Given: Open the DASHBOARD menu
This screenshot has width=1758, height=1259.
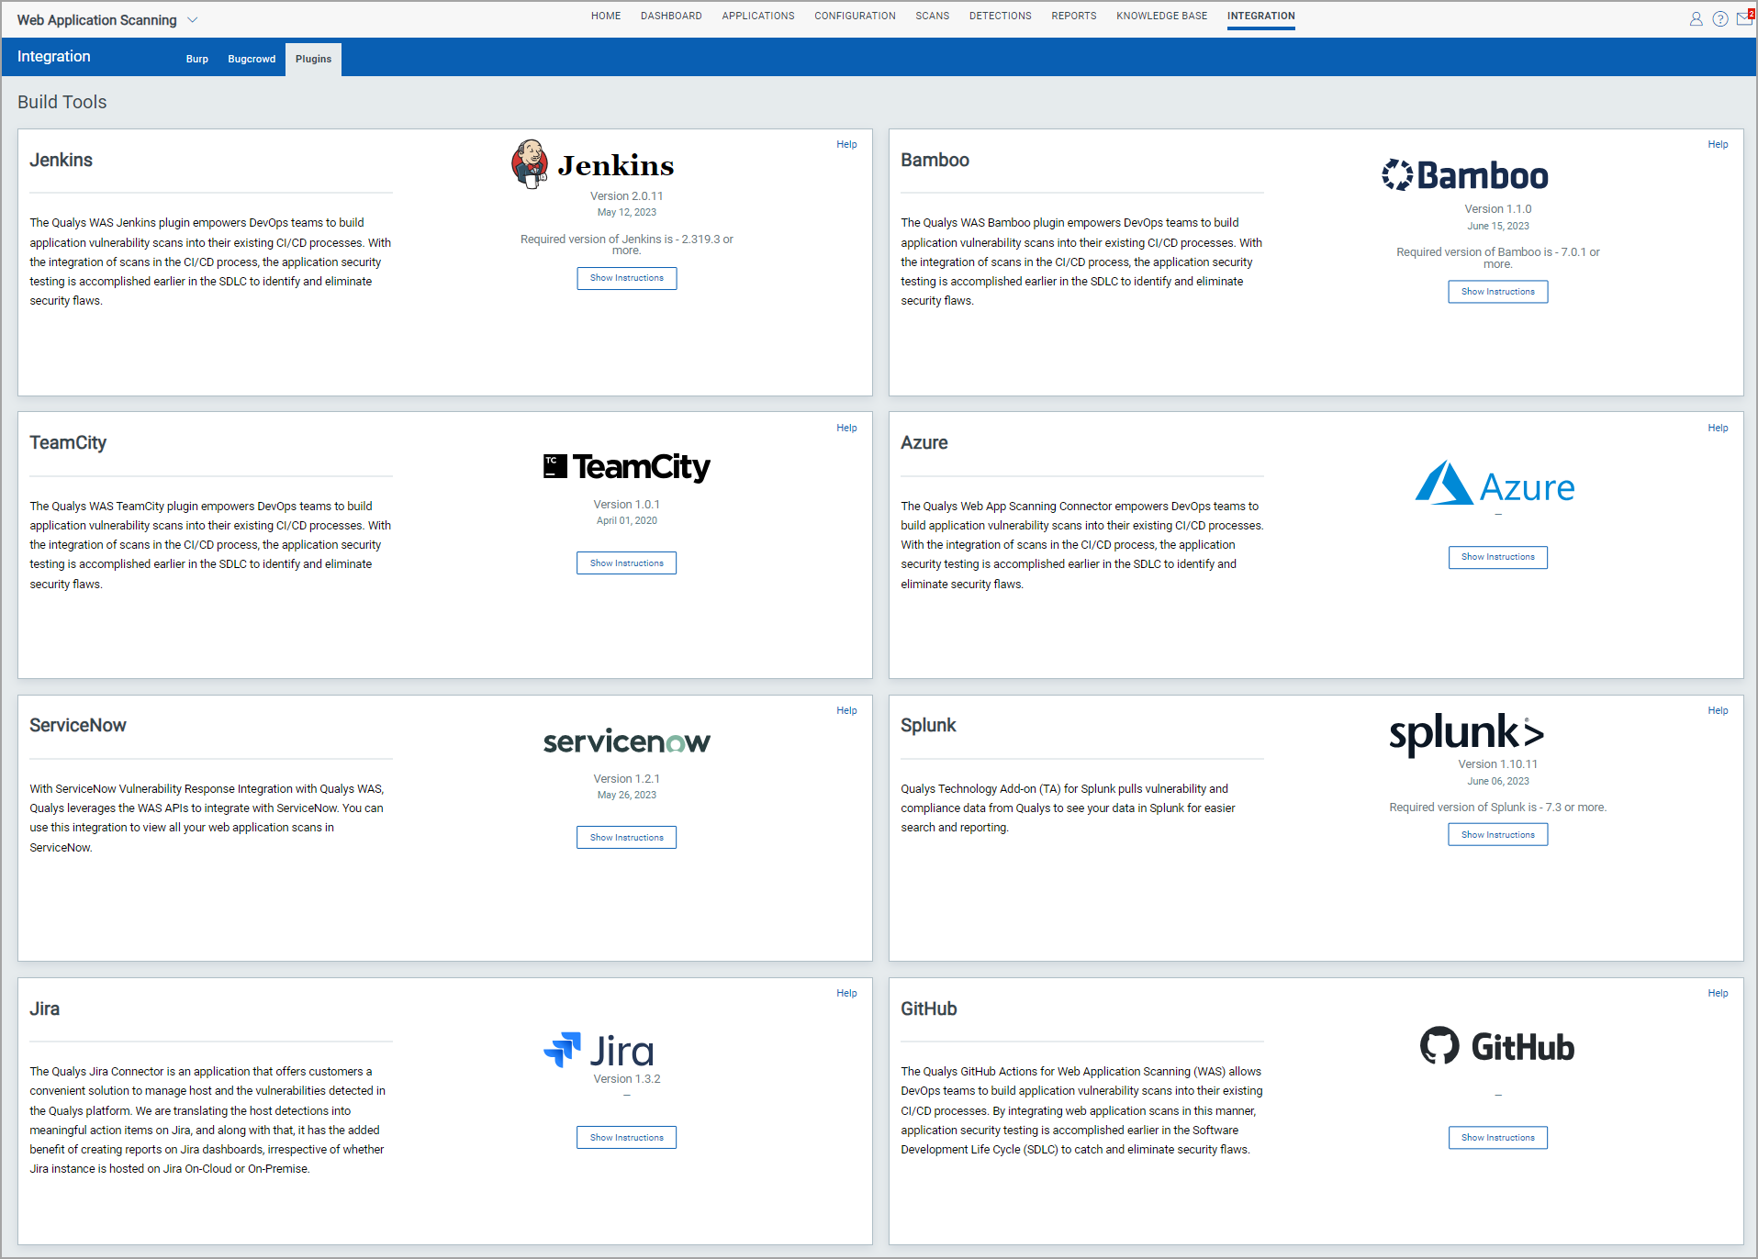Looking at the screenshot, I should pos(671,17).
